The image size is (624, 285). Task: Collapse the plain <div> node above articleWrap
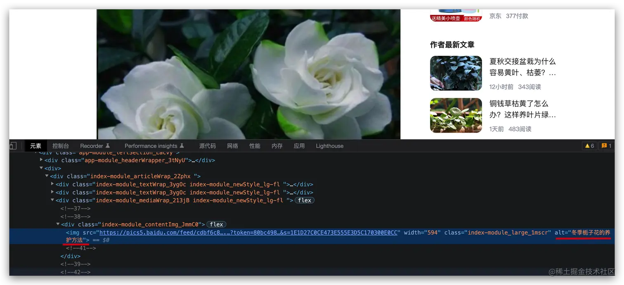41,168
